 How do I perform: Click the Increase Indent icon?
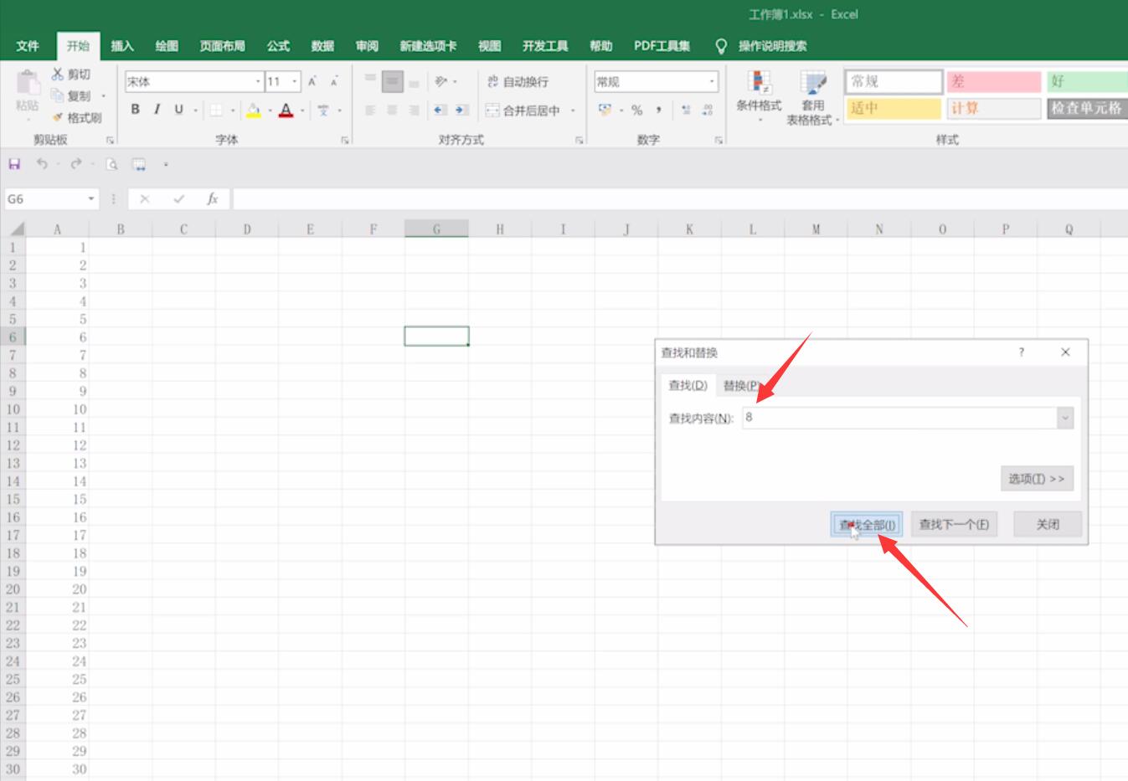(x=461, y=110)
